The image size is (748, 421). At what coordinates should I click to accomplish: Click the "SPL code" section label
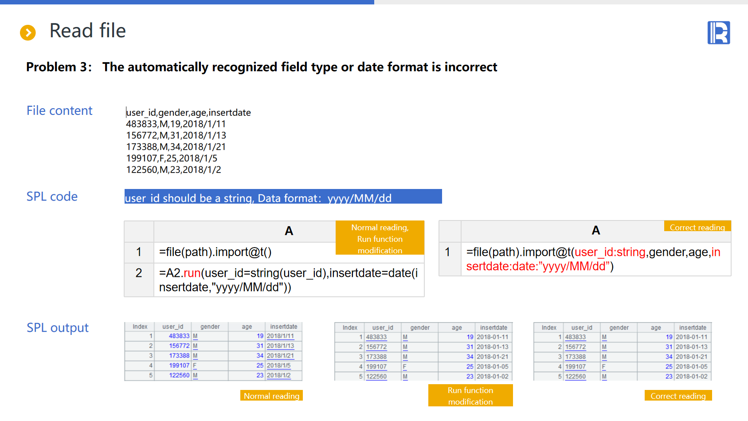pos(52,197)
